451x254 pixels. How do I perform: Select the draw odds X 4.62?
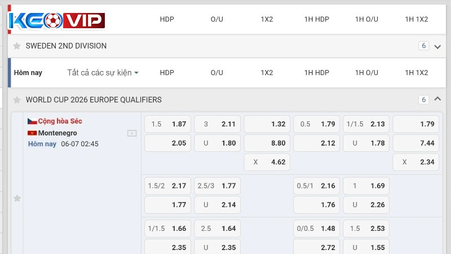pyautogui.click(x=267, y=162)
